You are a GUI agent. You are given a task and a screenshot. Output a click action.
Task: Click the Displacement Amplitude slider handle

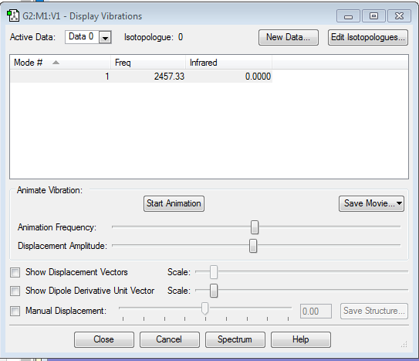[253, 246]
